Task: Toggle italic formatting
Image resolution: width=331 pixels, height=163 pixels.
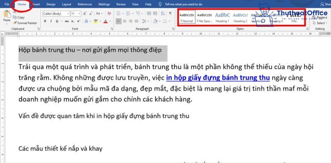Action: pyautogui.click(x=51, y=21)
